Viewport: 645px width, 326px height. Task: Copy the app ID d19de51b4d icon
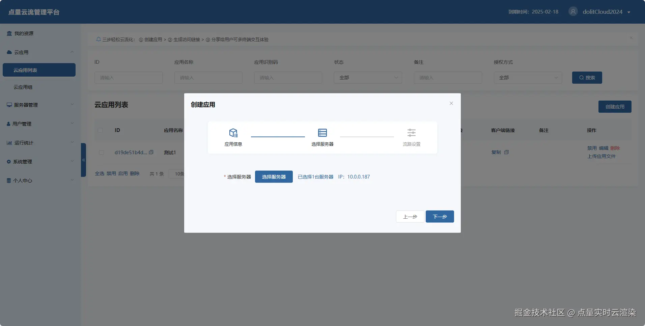[151, 152]
